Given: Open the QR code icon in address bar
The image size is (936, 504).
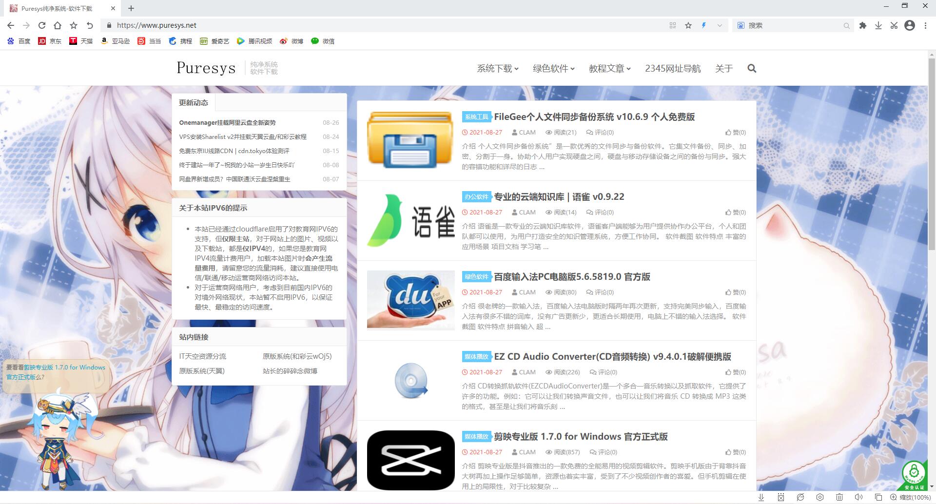Looking at the screenshot, I should pyautogui.click(x=673, y=25).
